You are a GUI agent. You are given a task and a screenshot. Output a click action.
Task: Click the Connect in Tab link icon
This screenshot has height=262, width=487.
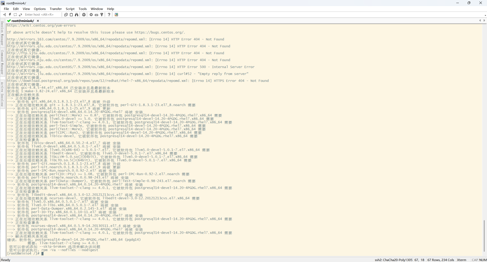click(21, 15)
